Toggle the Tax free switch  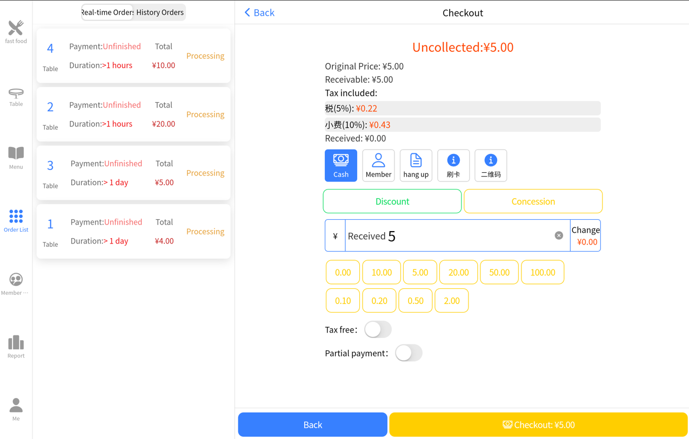pyautogui.click(x=378, y=329)
